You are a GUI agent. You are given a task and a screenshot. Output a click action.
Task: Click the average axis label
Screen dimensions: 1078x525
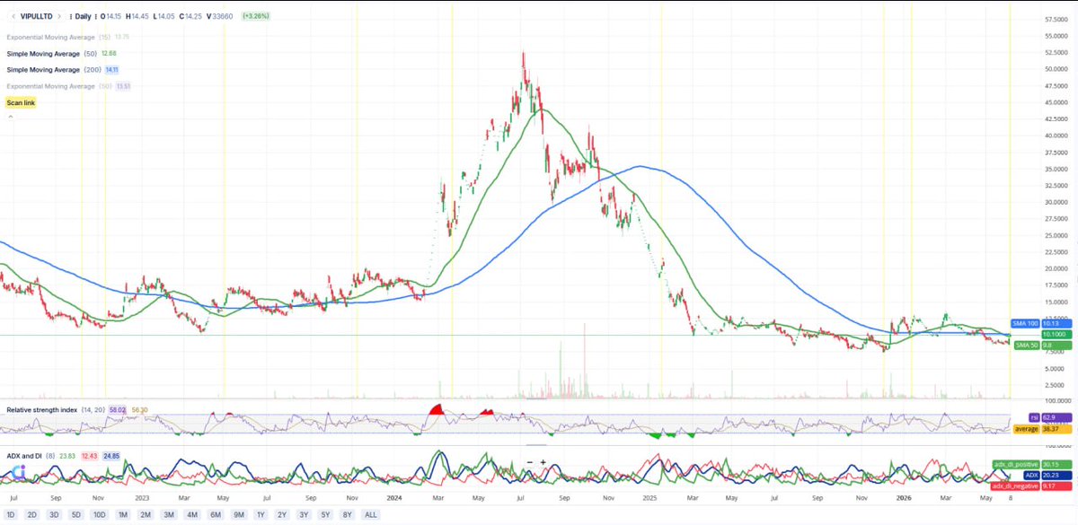1027,429
